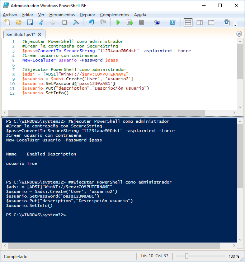Maximize the PowerShell ISE window
245x262 pixels.
pos(220,5)
